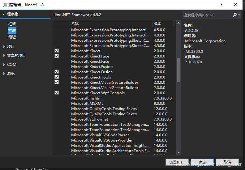Collapse the 程序集 section

[3, 14]
